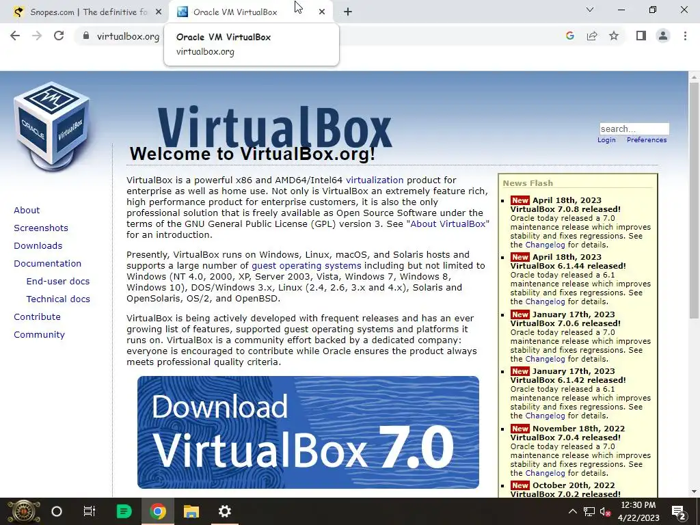700x525 pixels.
Task: Click the page vertical scrollbar thumb
Action: 694,200
